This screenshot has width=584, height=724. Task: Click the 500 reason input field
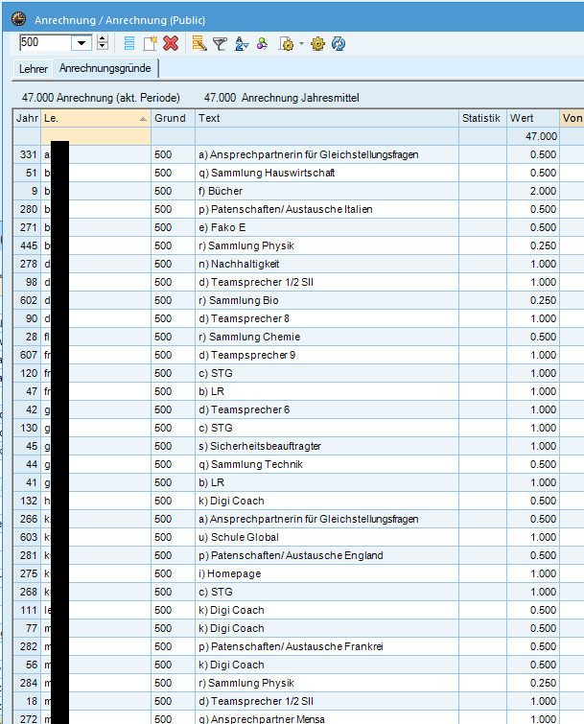coord(45,43)
